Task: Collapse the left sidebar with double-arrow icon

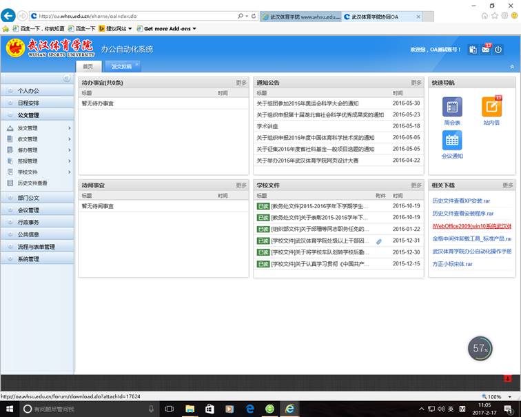Action: point(66,79)
